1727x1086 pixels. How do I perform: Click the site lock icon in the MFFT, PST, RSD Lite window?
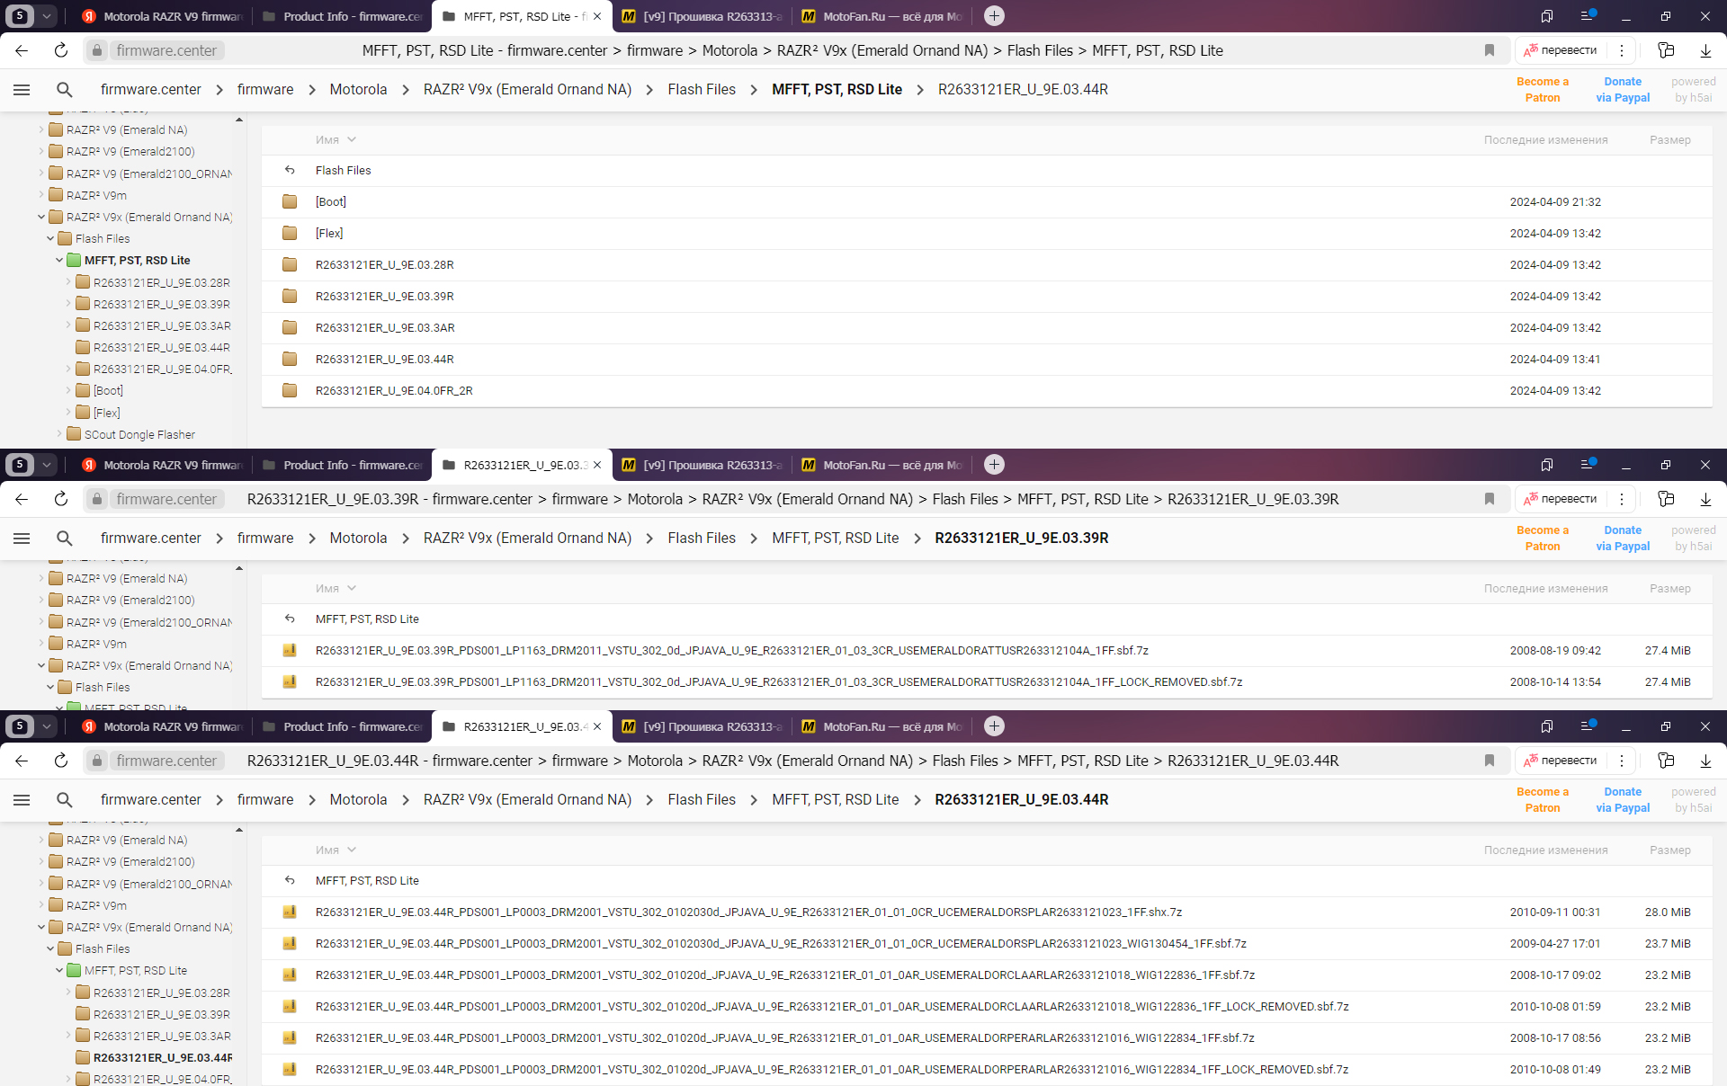[x=97, y=50]
